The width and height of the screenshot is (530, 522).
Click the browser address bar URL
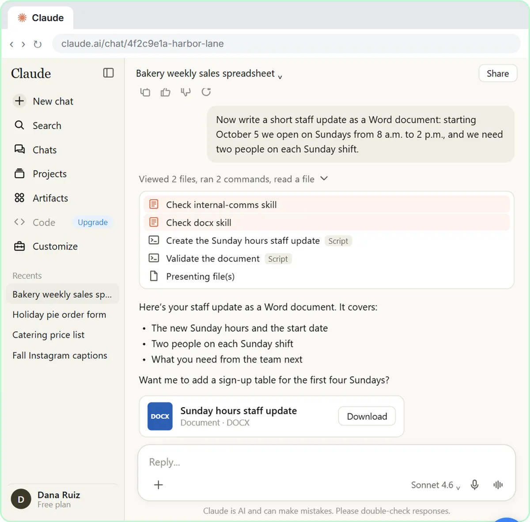(286, 44)
